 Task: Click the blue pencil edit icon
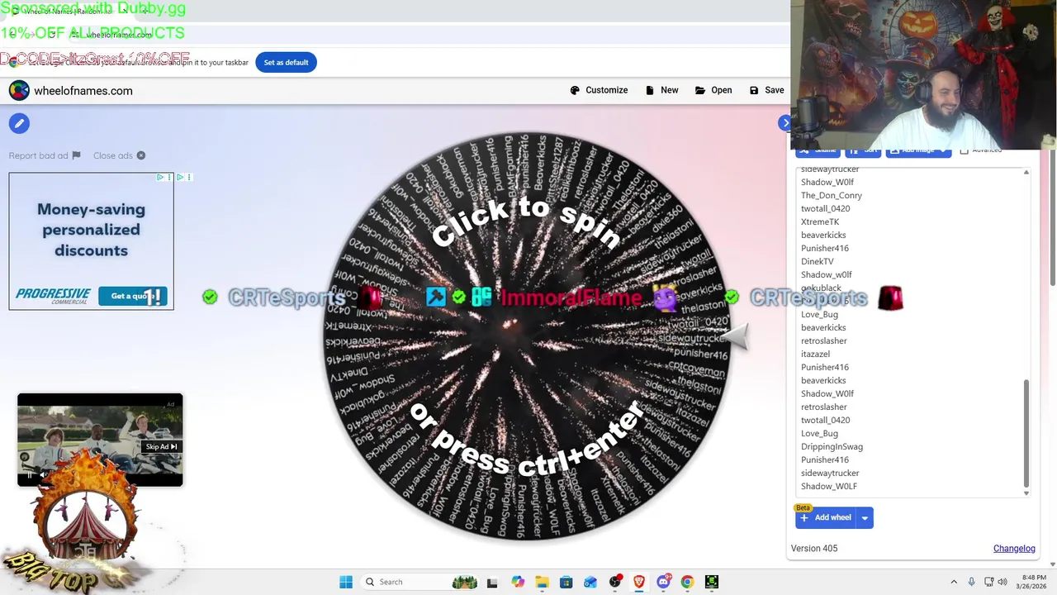(x=19, y=123)
